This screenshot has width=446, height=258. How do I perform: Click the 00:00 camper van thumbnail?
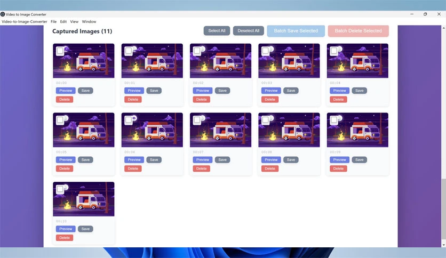(84, 61)
